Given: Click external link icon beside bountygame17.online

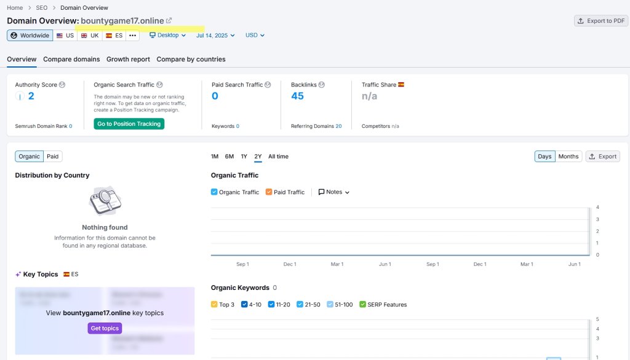Looking at the screenshot, I should tap(169, 21).
